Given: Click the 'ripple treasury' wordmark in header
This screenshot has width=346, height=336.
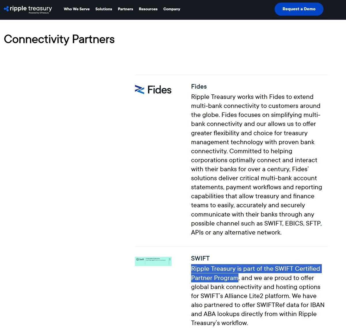Looking at the screenshot, I should [31, 8].
